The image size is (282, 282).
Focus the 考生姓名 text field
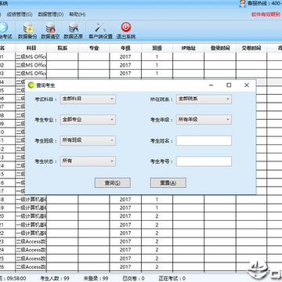[204, 141]
